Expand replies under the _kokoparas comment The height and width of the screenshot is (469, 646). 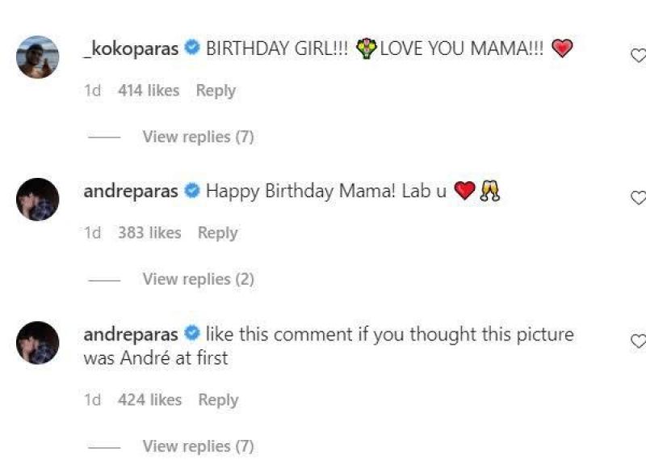(x=198, y=137)
